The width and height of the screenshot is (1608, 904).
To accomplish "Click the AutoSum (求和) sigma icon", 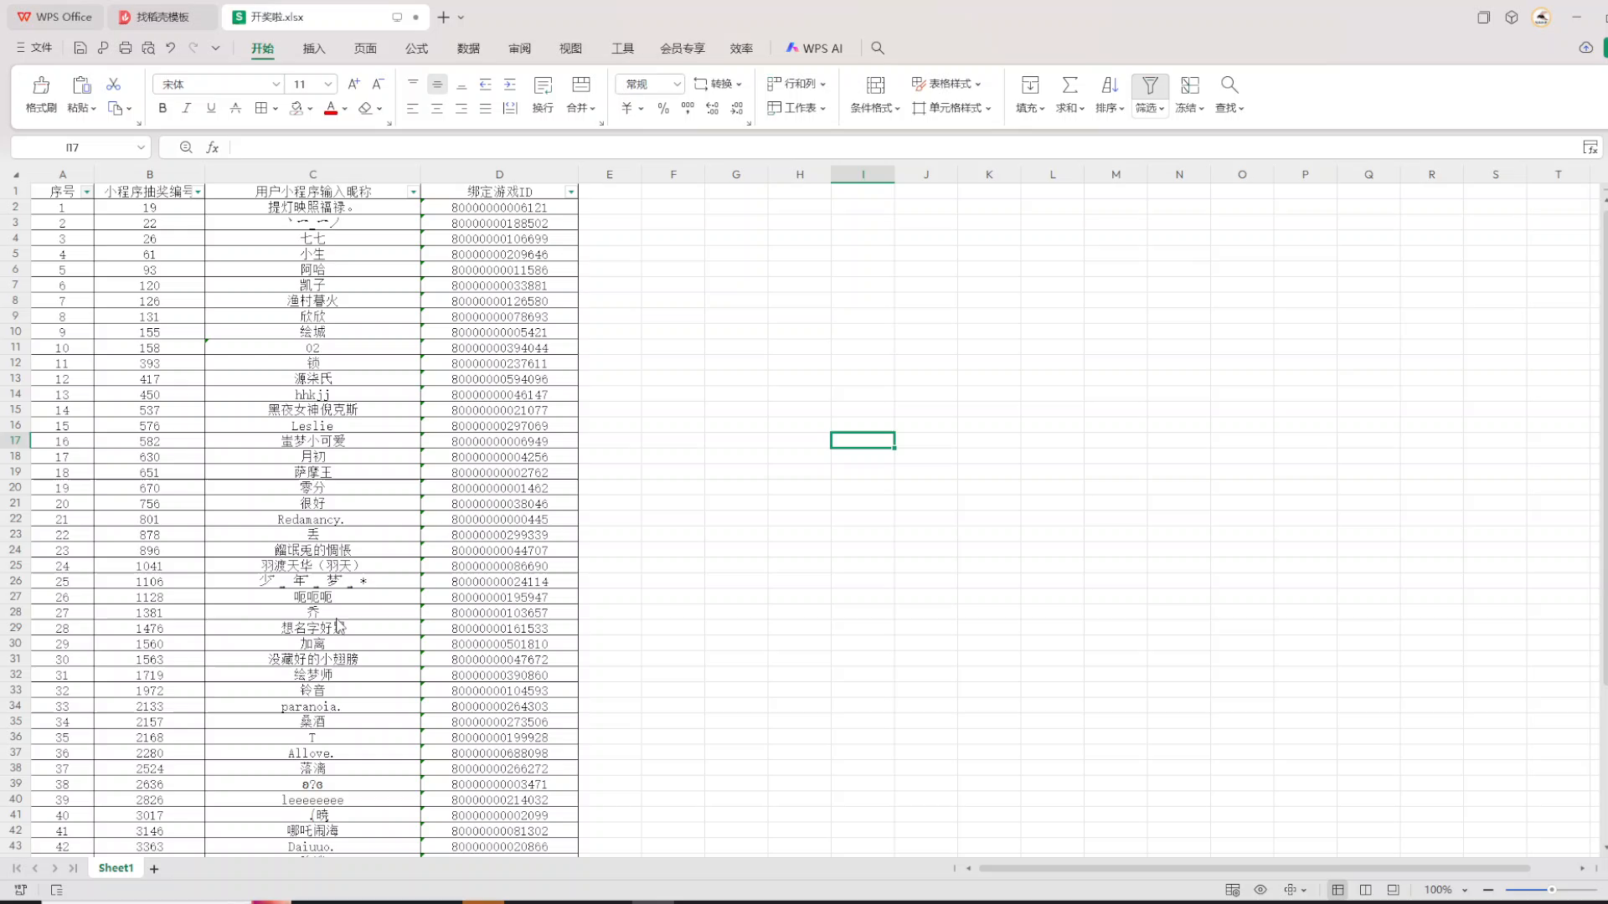I will pos(1069,85).
